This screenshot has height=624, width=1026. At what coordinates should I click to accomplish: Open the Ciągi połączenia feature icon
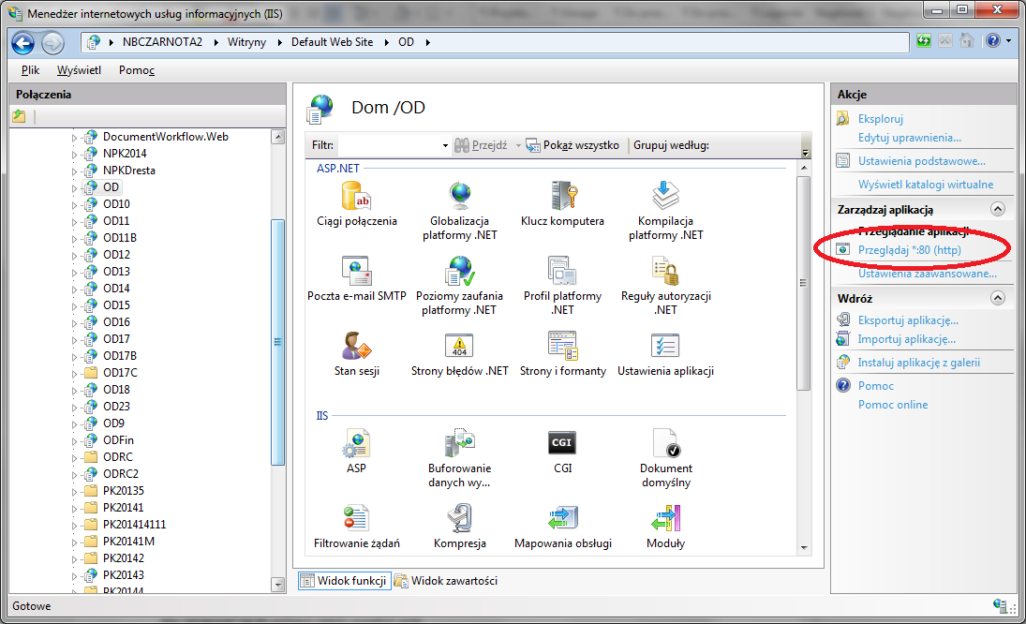click(357, 196)
